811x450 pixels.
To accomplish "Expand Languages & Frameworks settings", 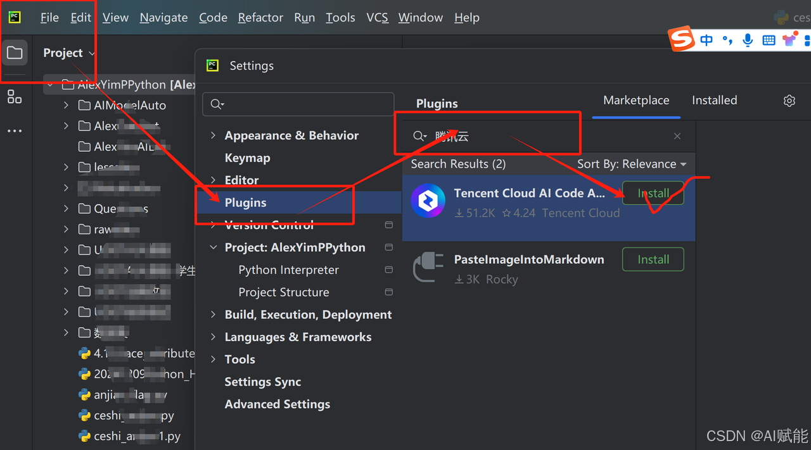I will 213,337.
